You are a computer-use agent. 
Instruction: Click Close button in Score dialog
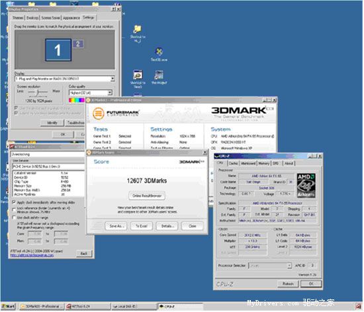(x=192, y=226)
